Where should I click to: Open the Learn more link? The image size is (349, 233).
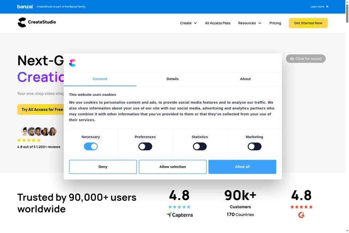pyautogui.click(x=320, y=7)
